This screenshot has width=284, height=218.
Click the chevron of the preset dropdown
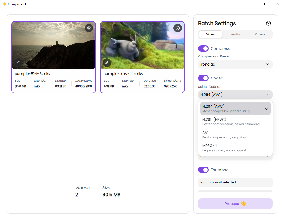click(267, 64)
